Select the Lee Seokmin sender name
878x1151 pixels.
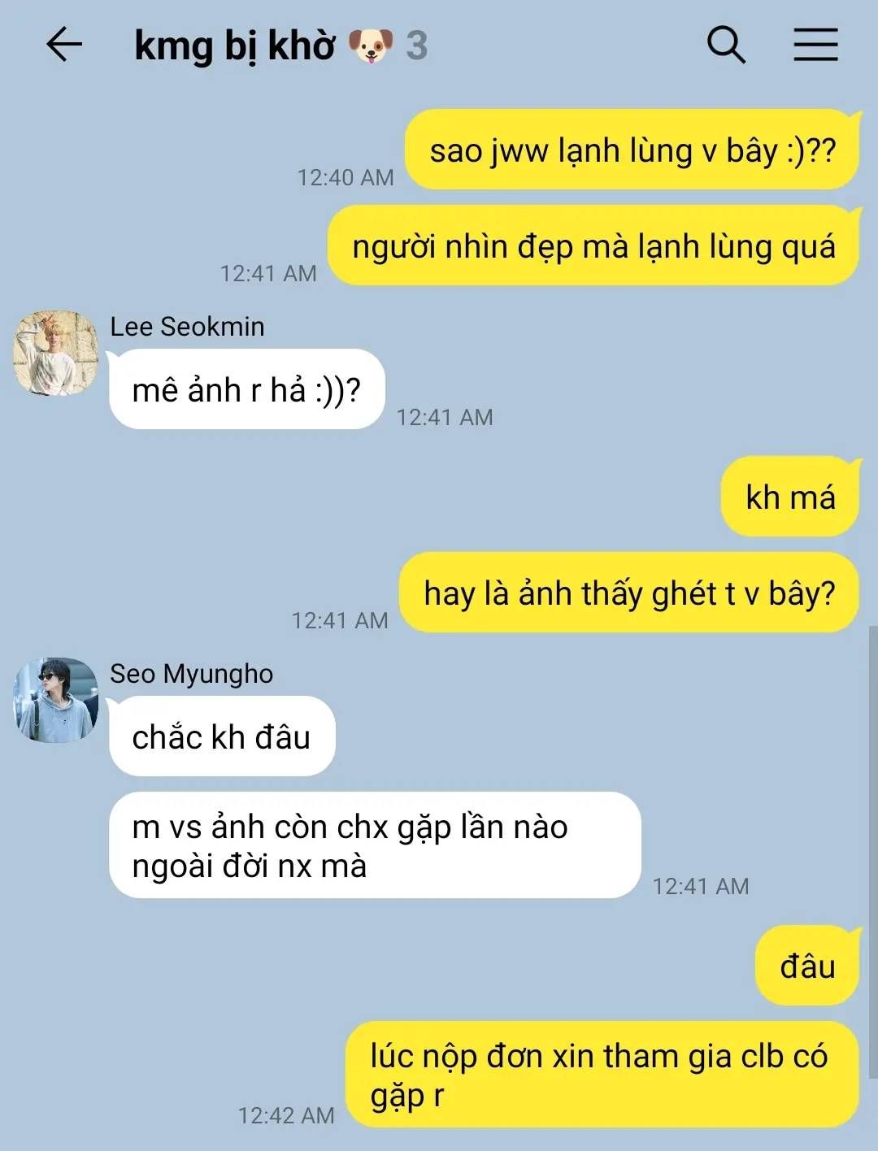point(187,327)
